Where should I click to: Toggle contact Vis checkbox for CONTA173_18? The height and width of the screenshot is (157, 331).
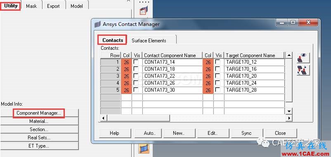pyautogui.click(x=136, y=69)
